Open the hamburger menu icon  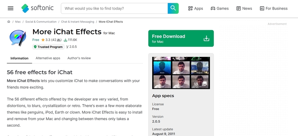(10, 8)
